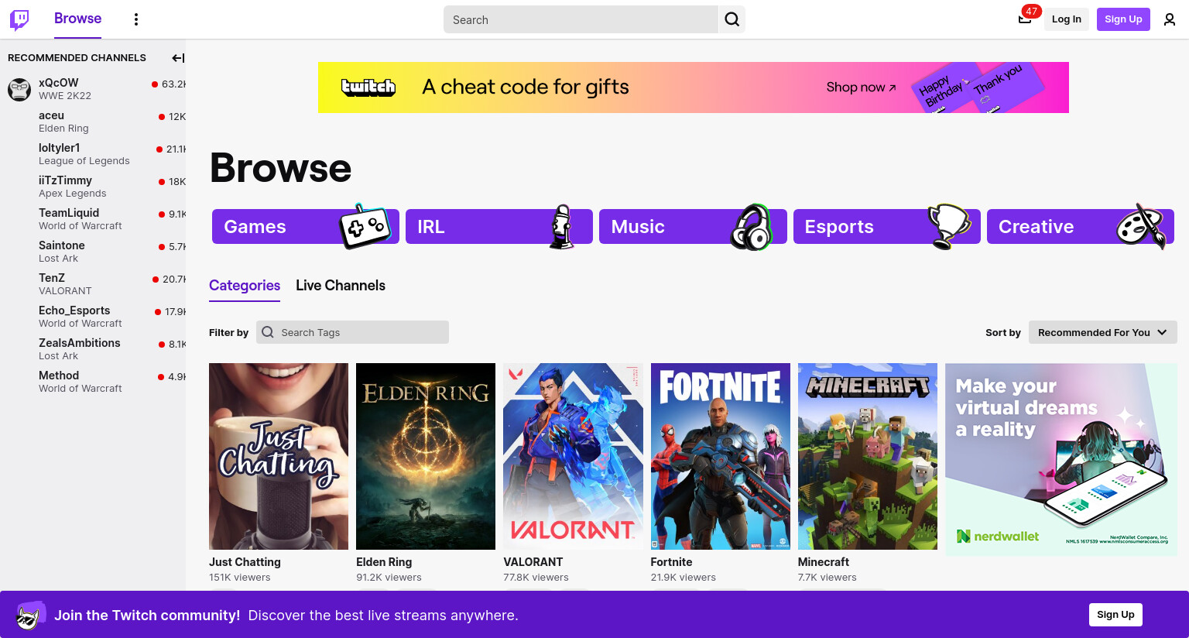Click '7.7K viewers' under Minecraft
This screenshot has width=1189, height=638.
click(828, 578)
